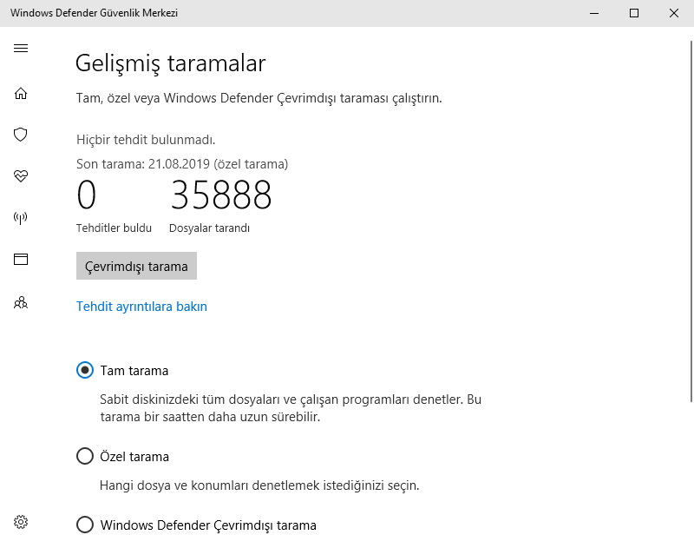Open Device performance & health heart icon
The width and height of the screenshot is (694, 548).
[21, 176]
